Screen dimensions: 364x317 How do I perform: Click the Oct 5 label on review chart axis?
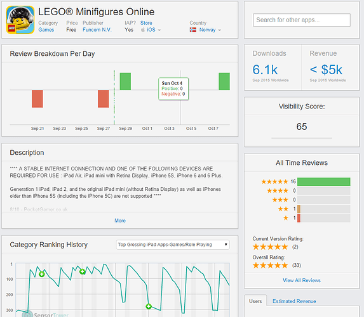click(x=191, y=128)
